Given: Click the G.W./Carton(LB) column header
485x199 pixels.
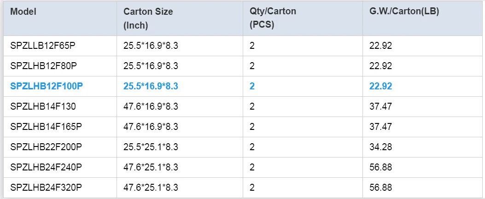Looking at the screenshot, I should pos(404,12).
